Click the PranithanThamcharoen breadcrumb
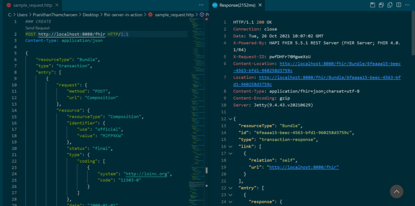415x206 pixels. pyautogui.click(x=55, y=15)
